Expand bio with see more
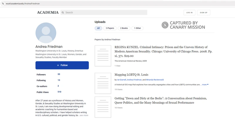235x119 pixels. [x=84, y=115]
